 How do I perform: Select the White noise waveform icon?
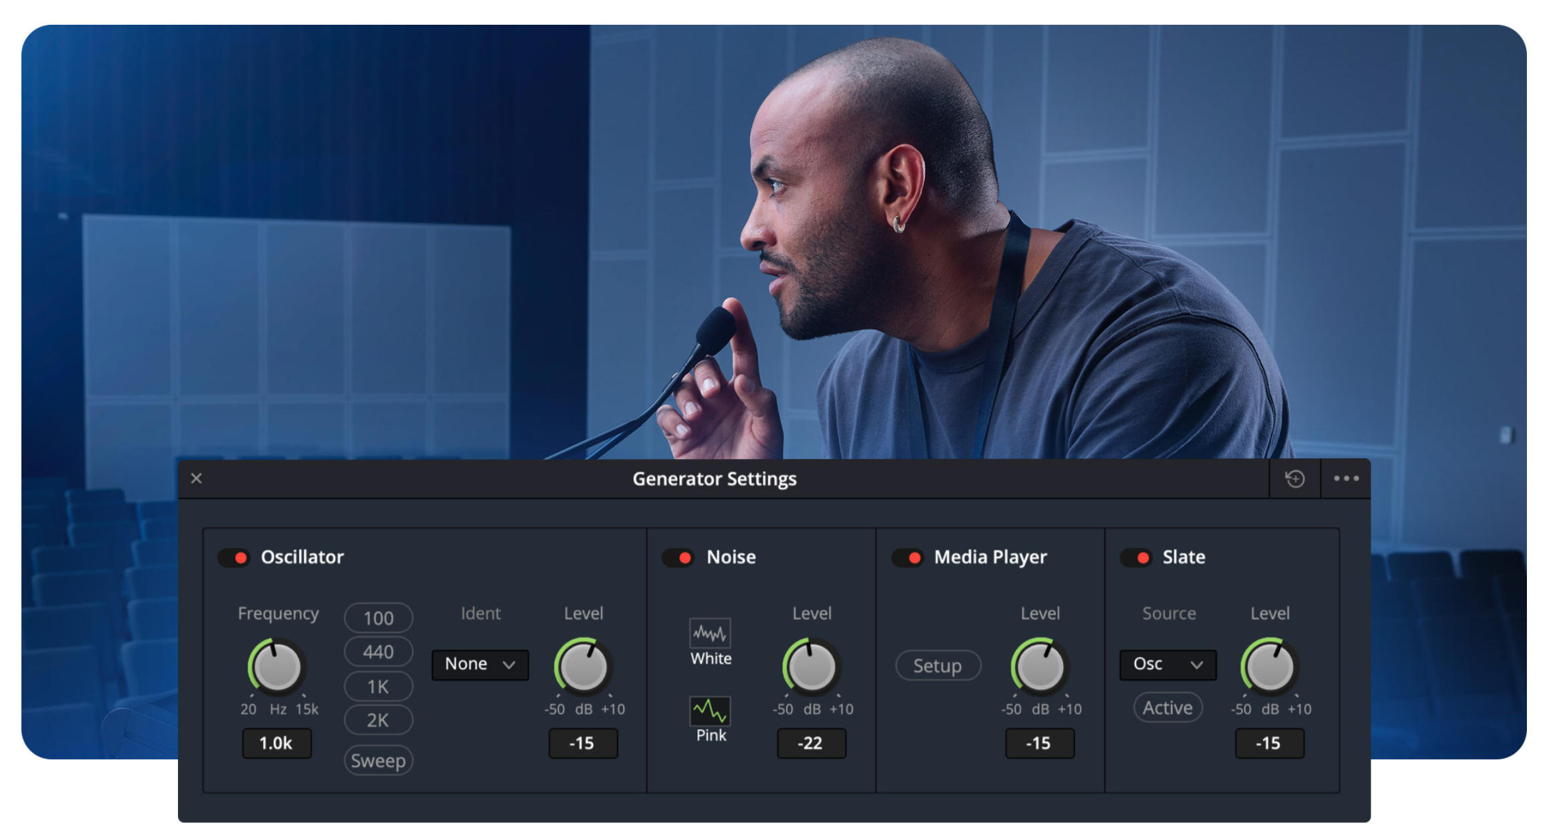pos(709,632)
